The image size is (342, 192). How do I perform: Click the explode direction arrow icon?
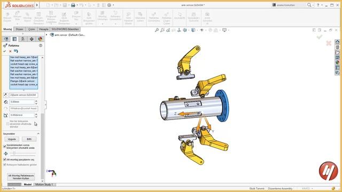click(x=6, y=95)
